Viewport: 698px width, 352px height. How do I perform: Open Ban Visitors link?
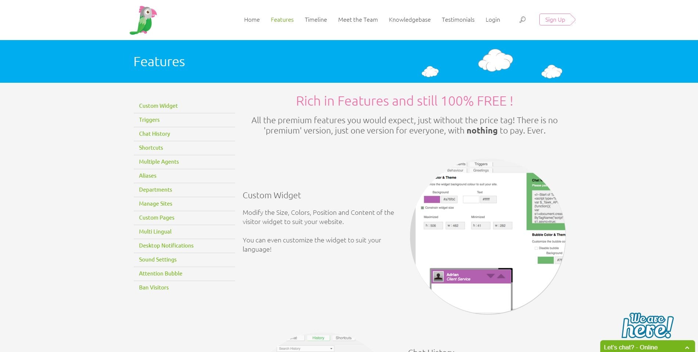(154, 287)
